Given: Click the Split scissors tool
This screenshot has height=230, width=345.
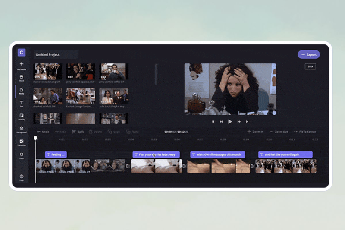Looking at the screenshot, I should [78, 132].
